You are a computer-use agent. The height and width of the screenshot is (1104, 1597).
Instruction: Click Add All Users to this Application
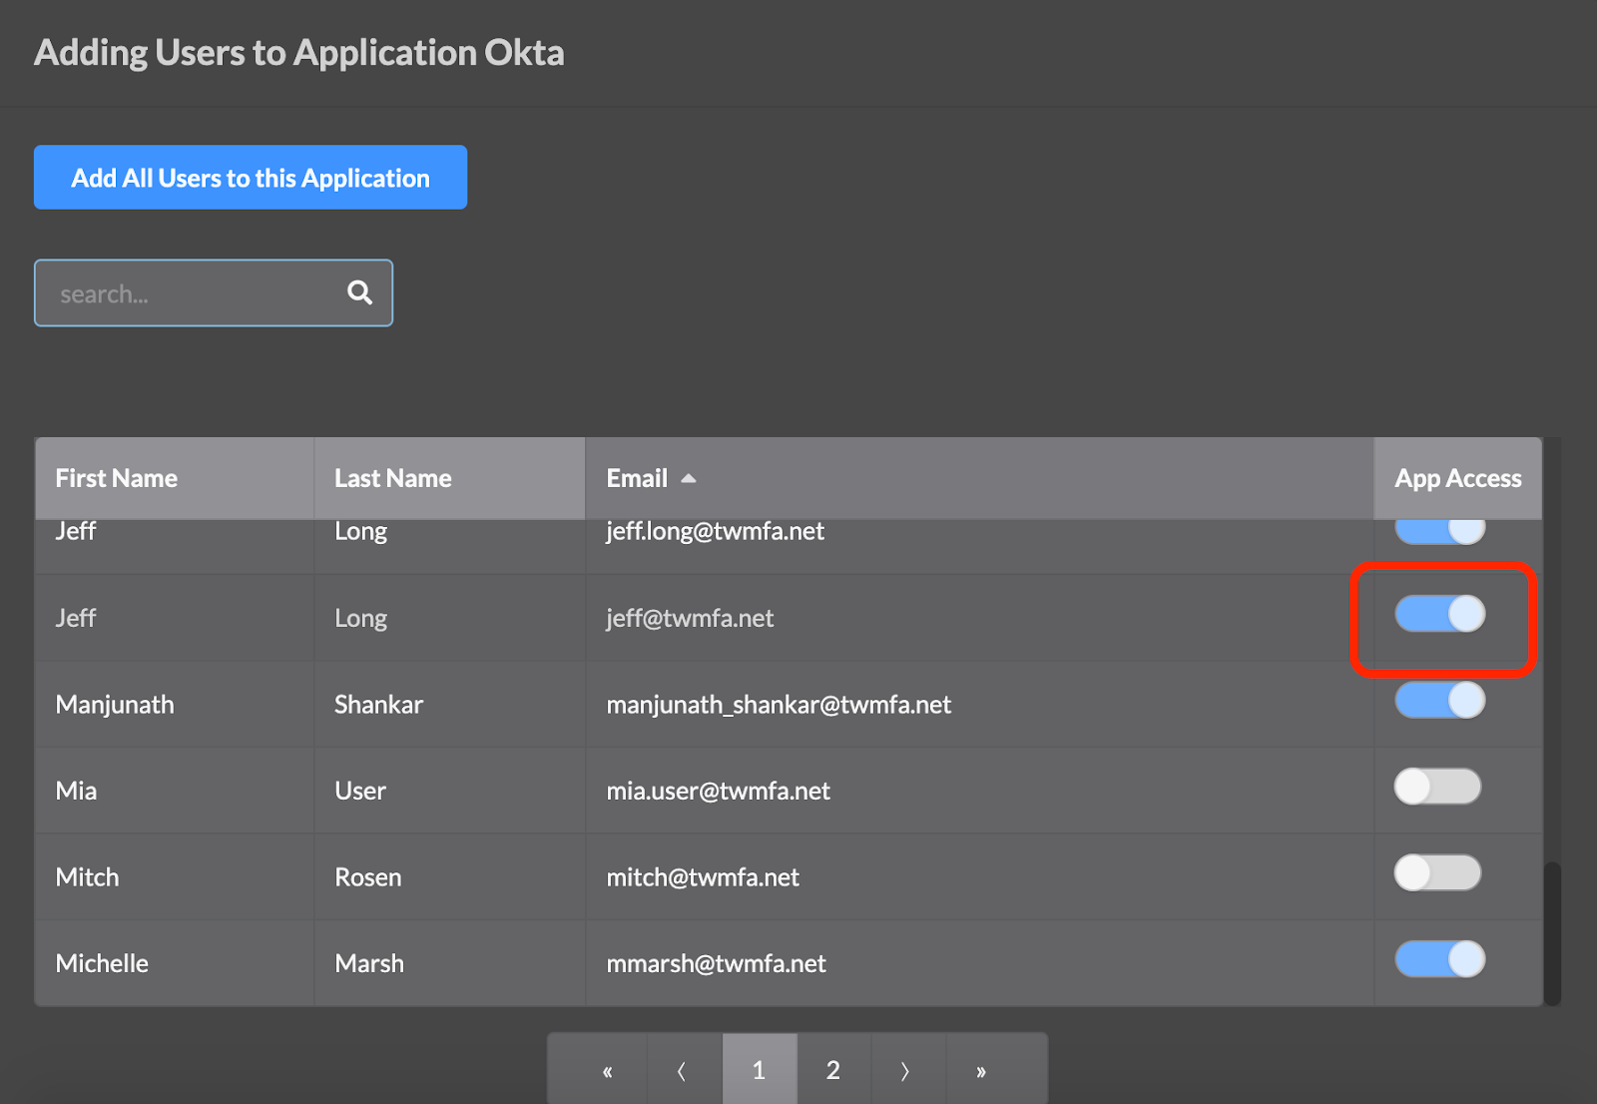pos(251,178)
